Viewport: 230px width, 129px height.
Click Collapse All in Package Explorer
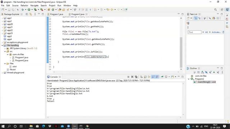coord(27,14)
